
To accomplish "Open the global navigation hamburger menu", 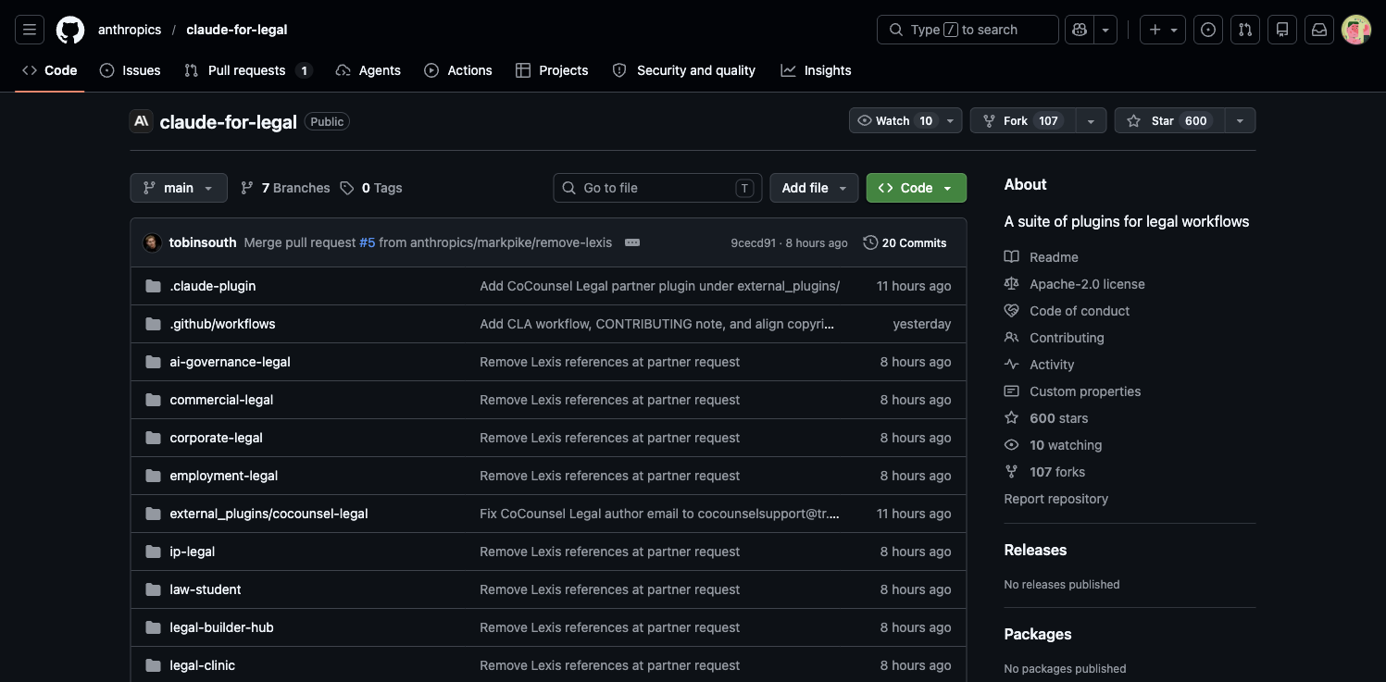I will click(30, 30).
